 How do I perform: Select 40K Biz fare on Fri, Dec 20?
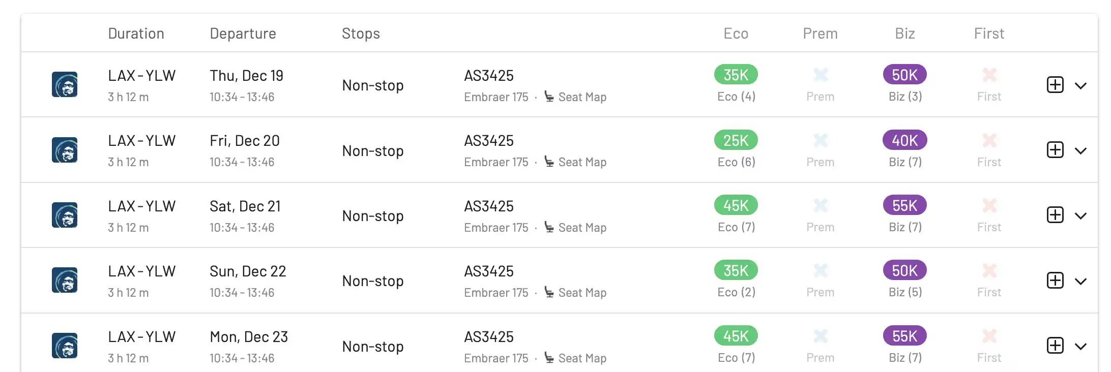click(x=904, y=140)
